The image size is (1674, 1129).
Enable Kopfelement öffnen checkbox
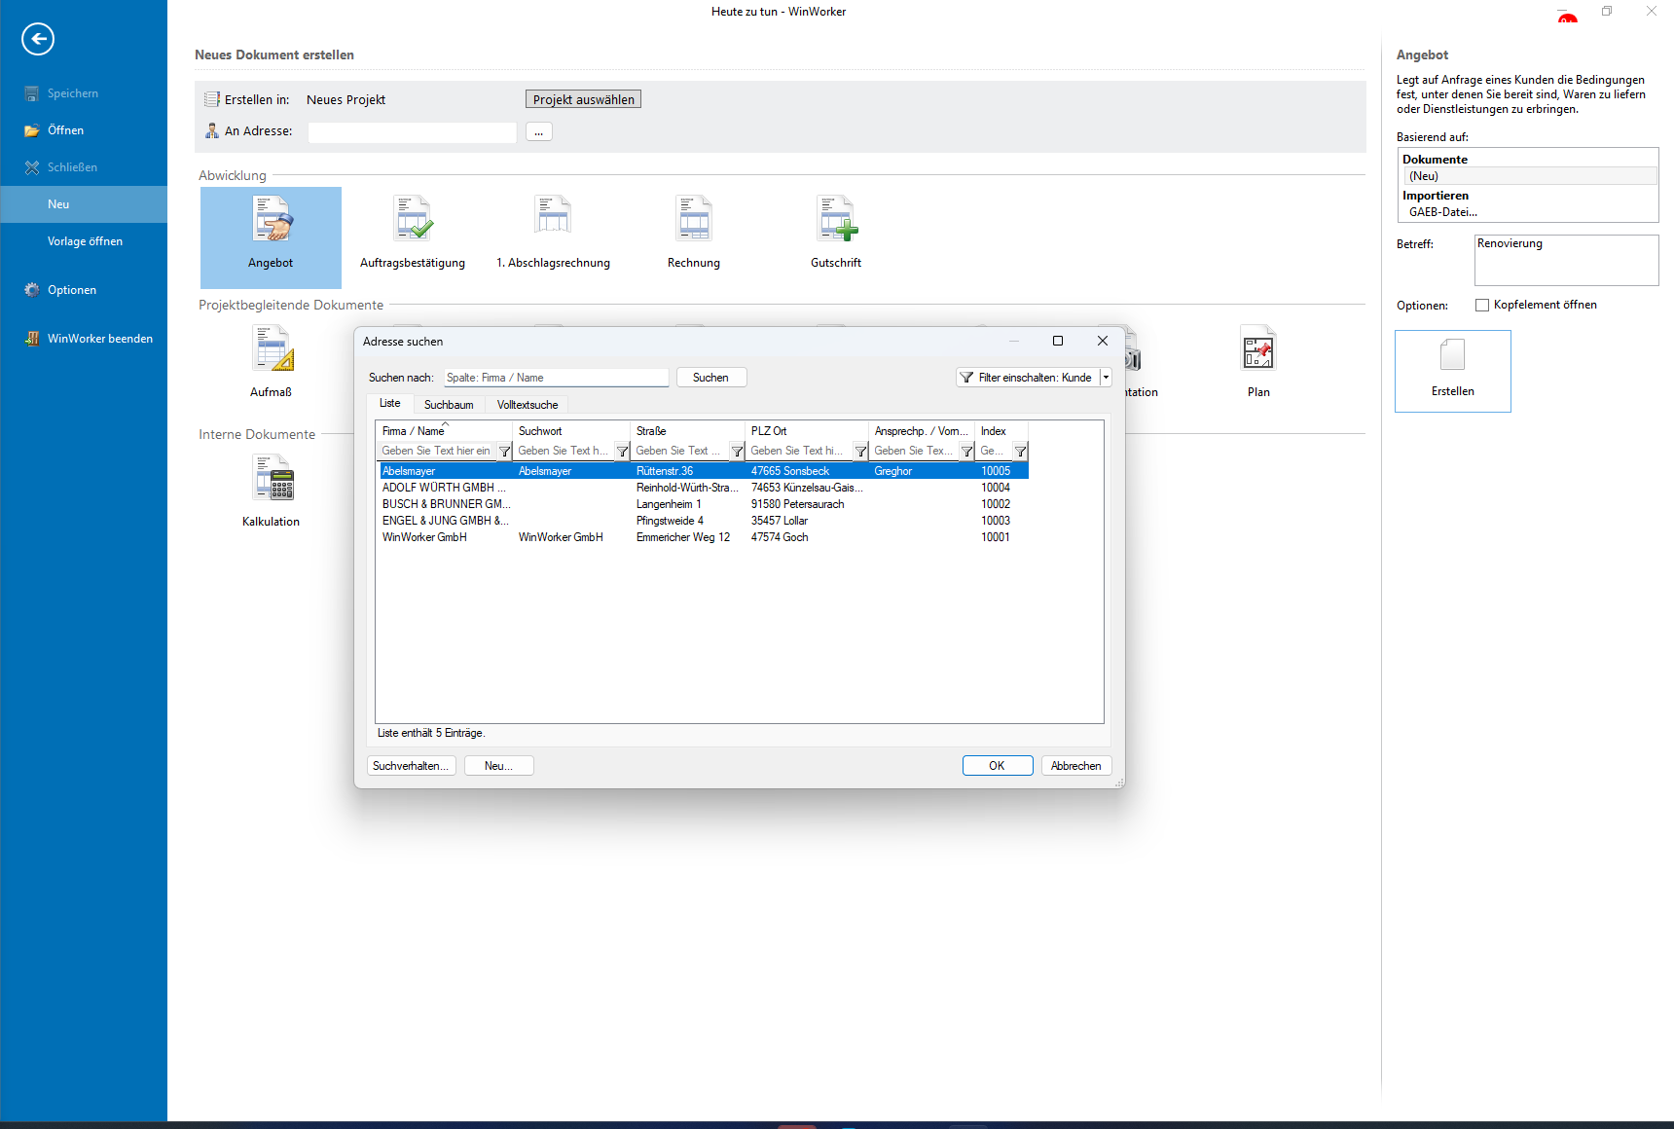(1482, 306)
